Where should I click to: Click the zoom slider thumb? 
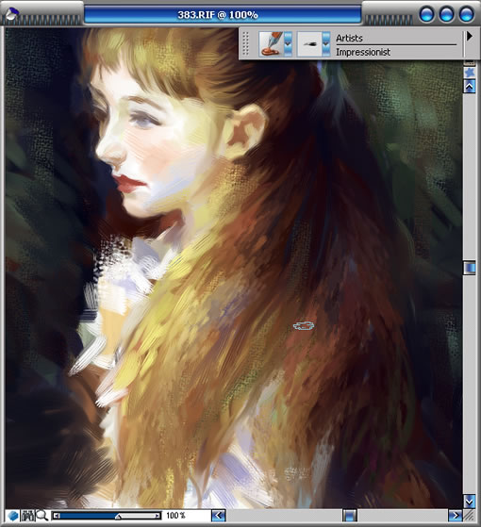(118, 517)
